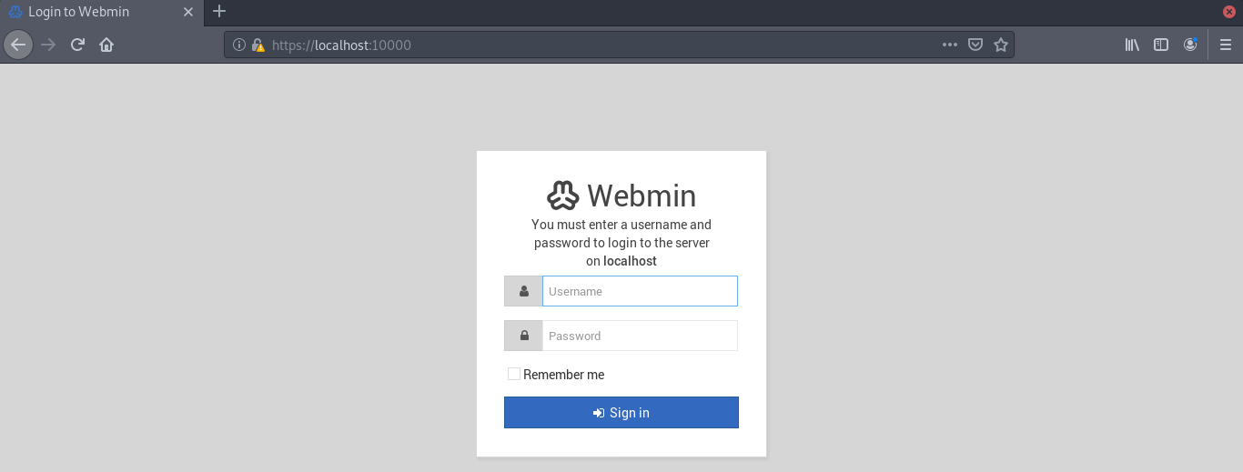
Task: Reload the current page
Action: pos(78,45)
